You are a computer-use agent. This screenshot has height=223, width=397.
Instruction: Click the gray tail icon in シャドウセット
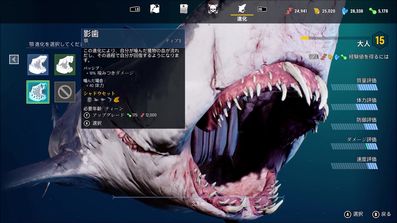pyautogui.click(x=110, y=100)
